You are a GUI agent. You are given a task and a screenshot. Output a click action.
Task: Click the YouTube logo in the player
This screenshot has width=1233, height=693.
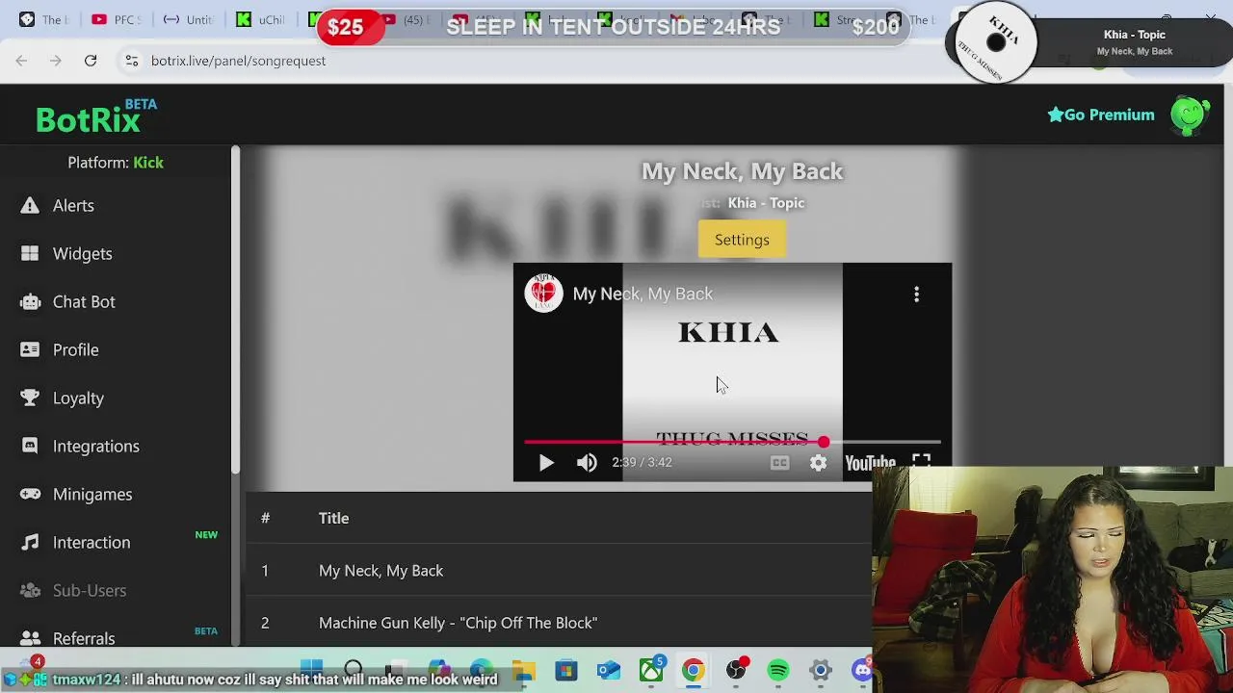pos(870,463)
